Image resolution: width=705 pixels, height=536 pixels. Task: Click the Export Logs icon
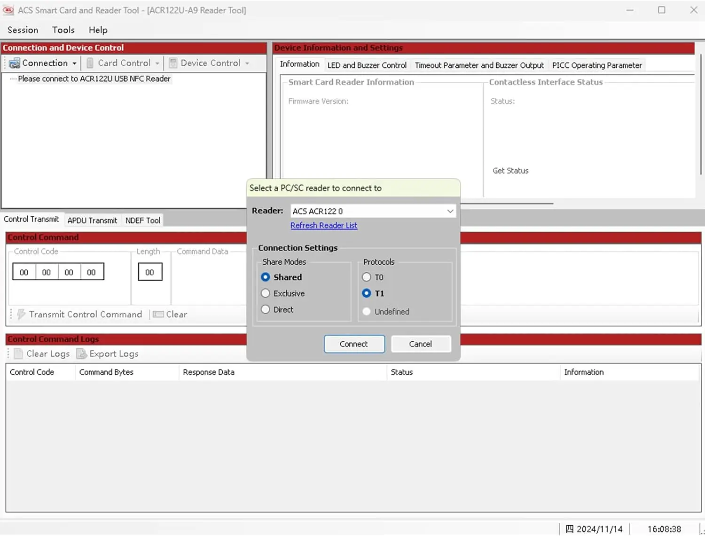(x=81, y=354)
